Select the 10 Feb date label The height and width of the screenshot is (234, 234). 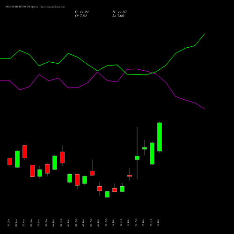[106, 223]
